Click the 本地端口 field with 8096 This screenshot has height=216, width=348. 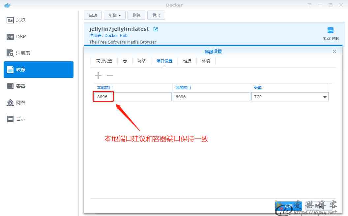click(133, 97)
